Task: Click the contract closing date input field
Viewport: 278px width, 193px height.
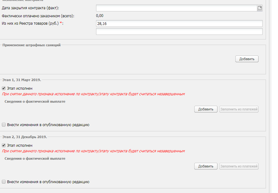Action: click(176, 8)
